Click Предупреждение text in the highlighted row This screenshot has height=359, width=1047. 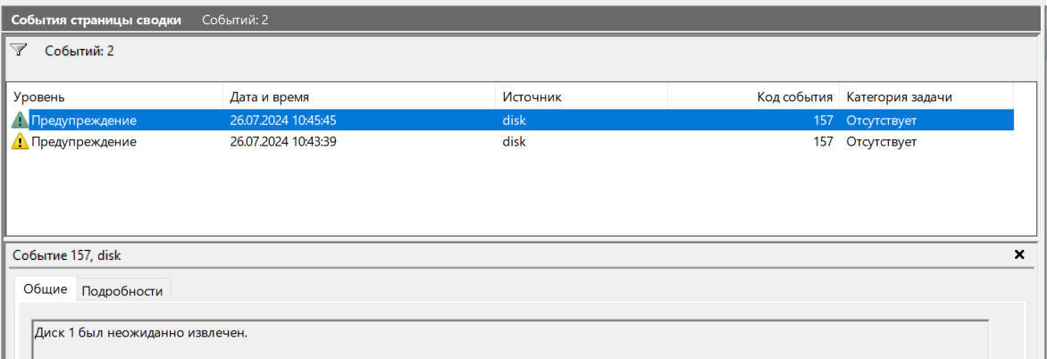click(84, 120)
